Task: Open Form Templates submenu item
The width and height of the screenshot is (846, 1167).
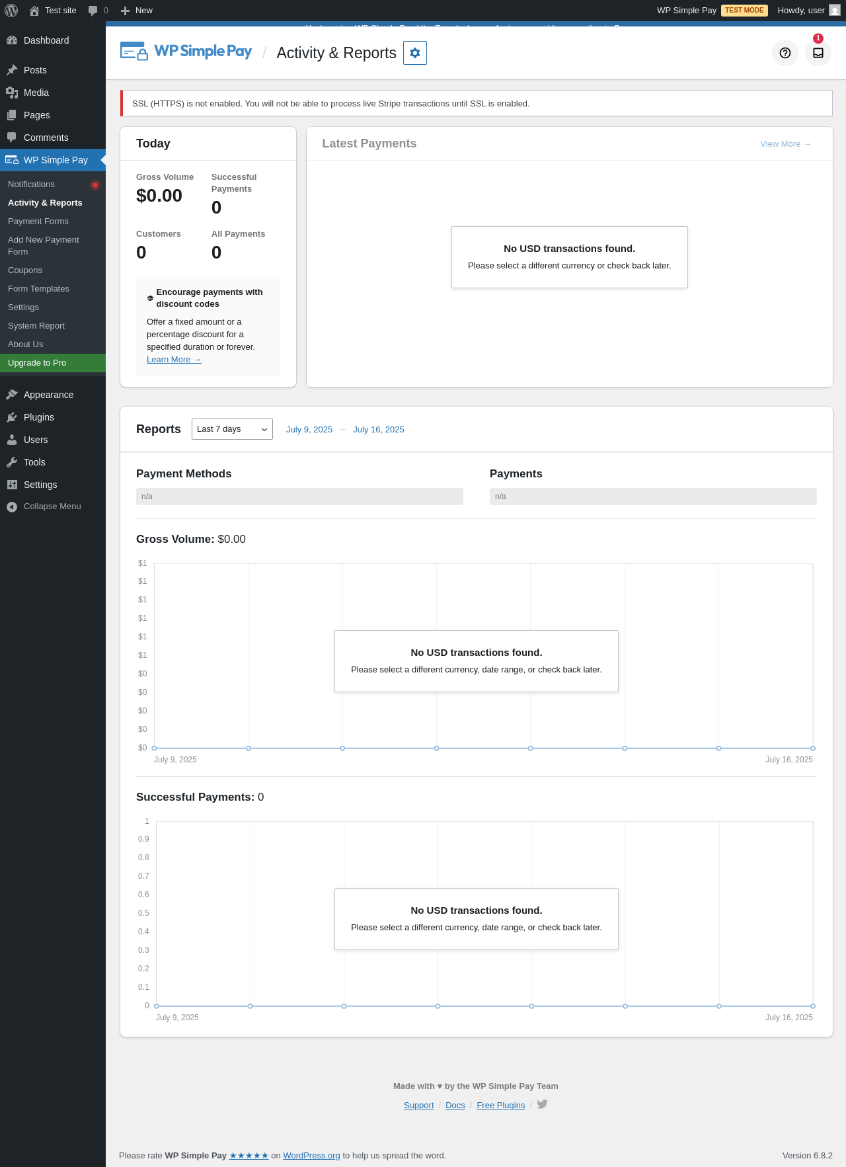Action: click(53, 289)
